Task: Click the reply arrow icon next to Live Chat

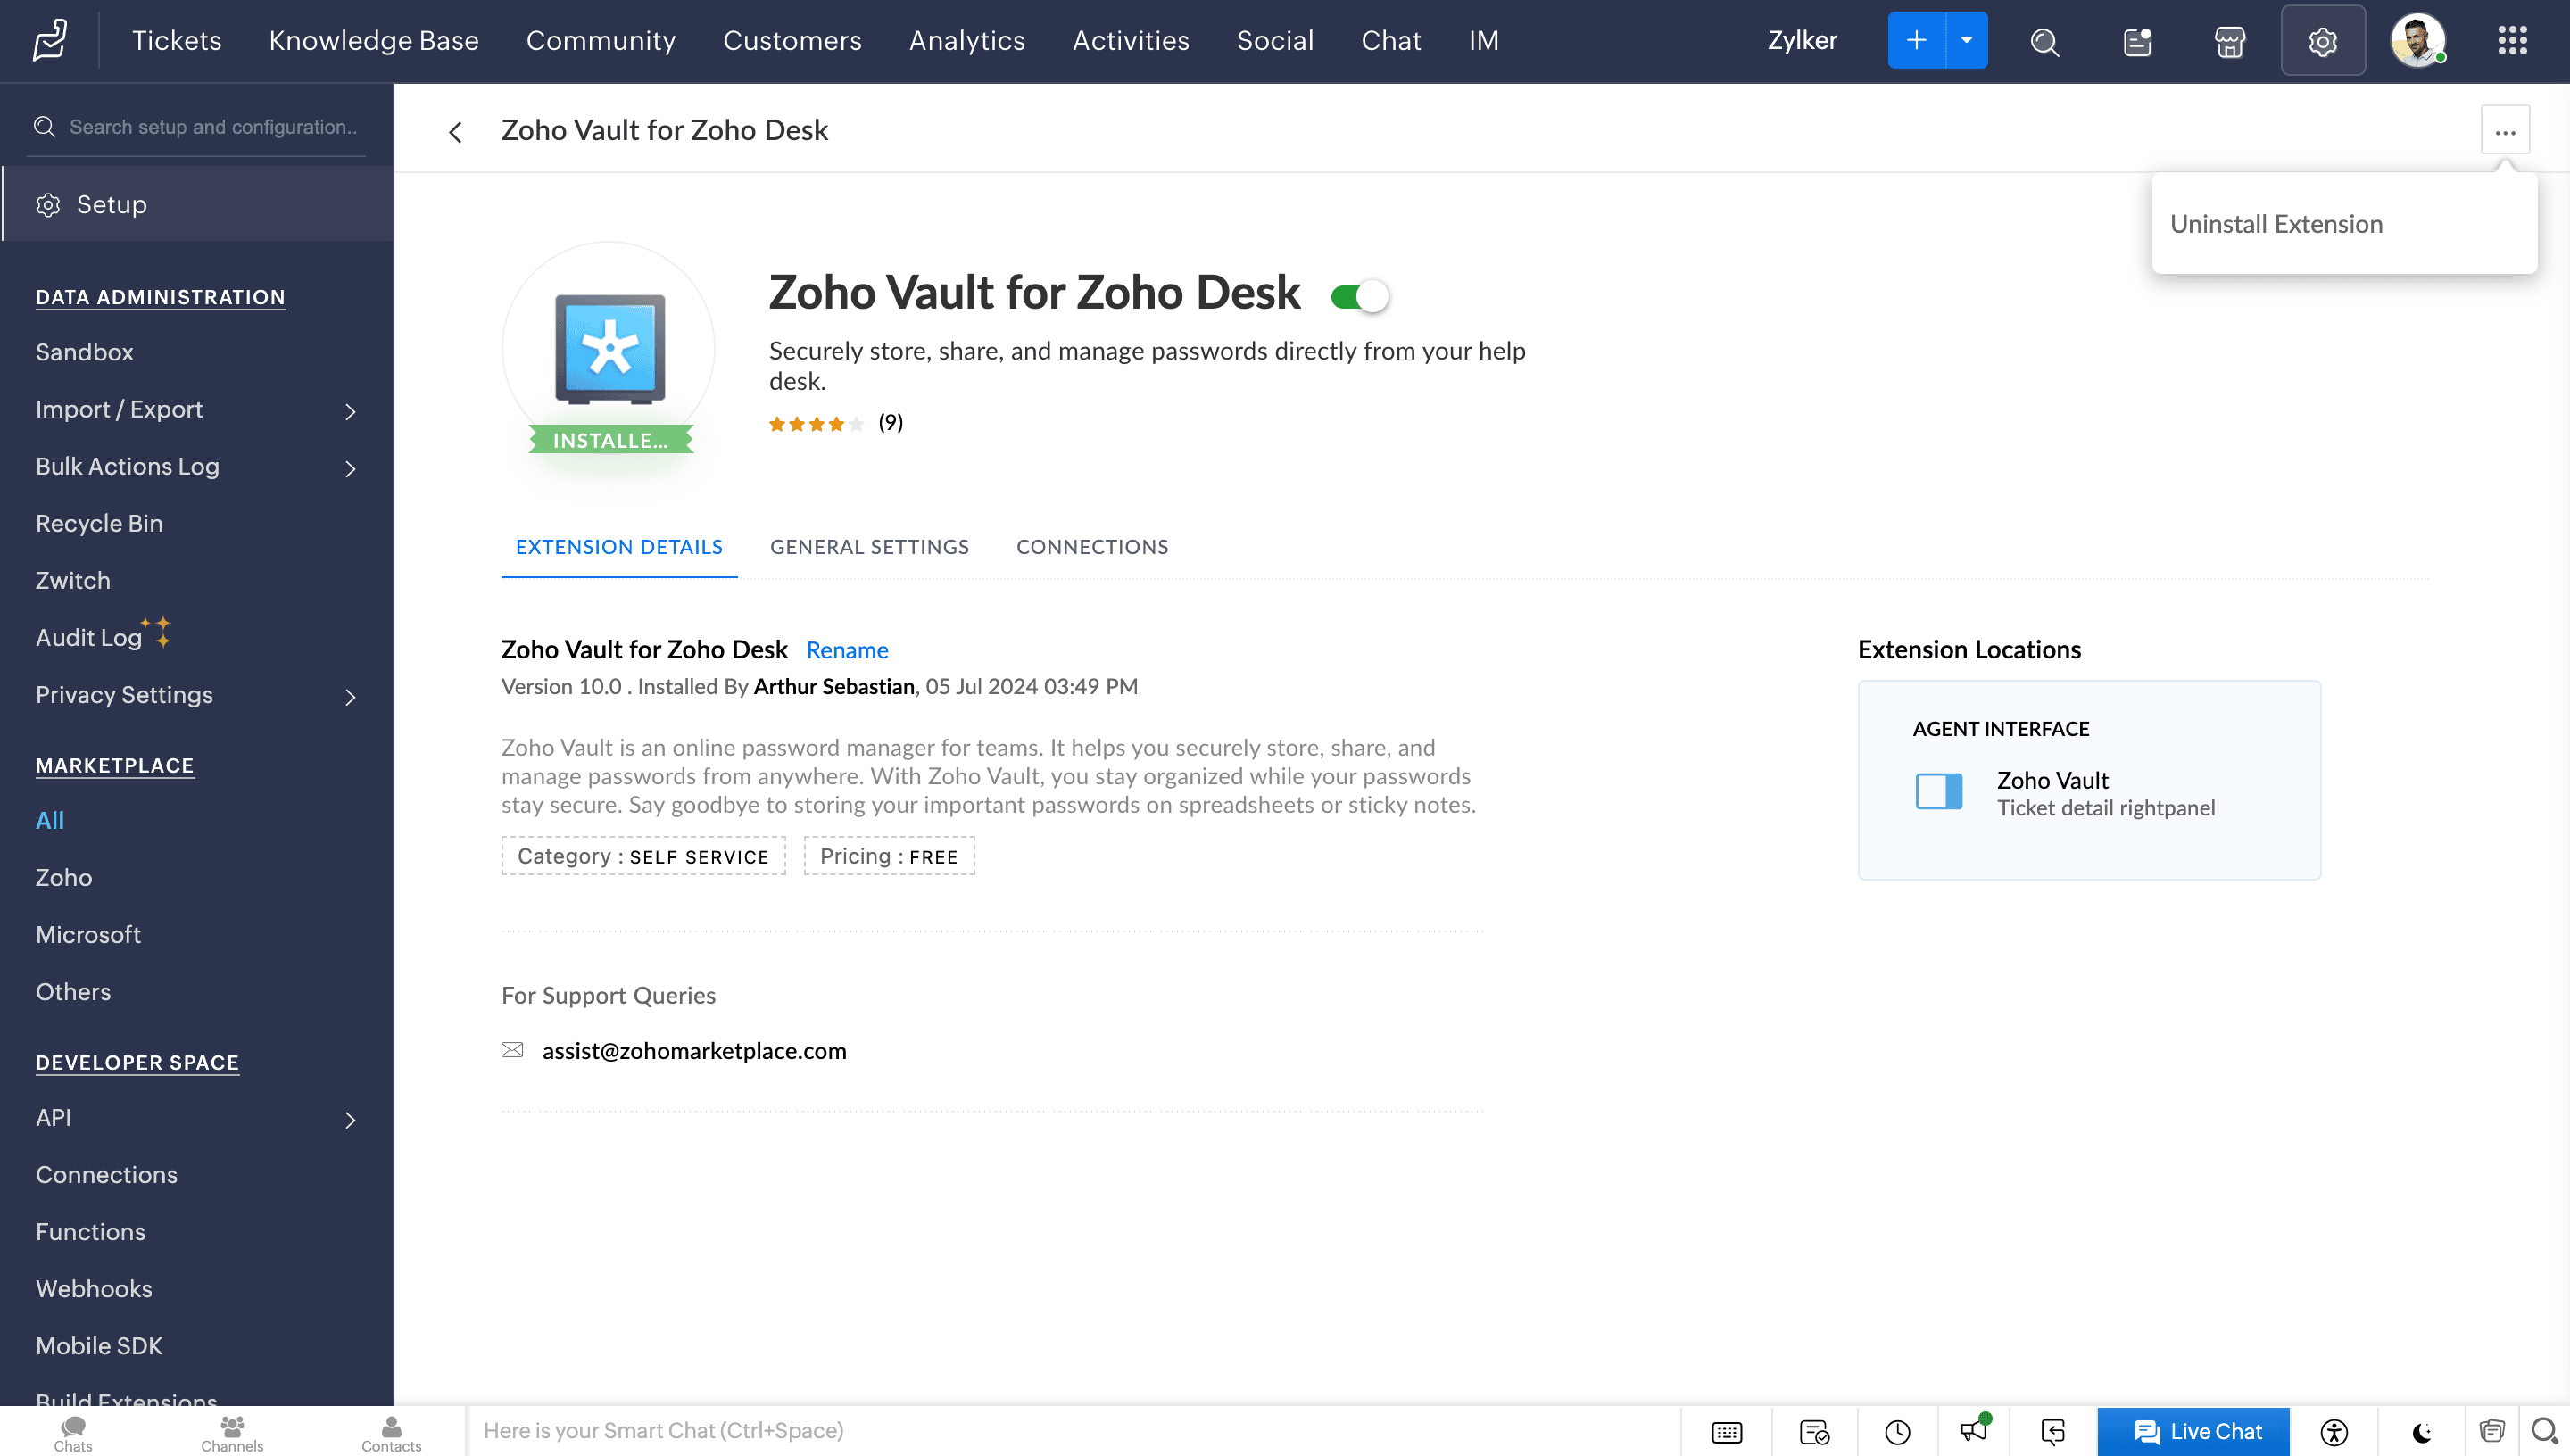Action: coord(2052,1432)
